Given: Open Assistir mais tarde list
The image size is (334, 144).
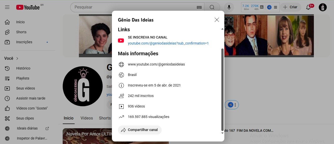Looking at the screenshot, I should [31, 98].
